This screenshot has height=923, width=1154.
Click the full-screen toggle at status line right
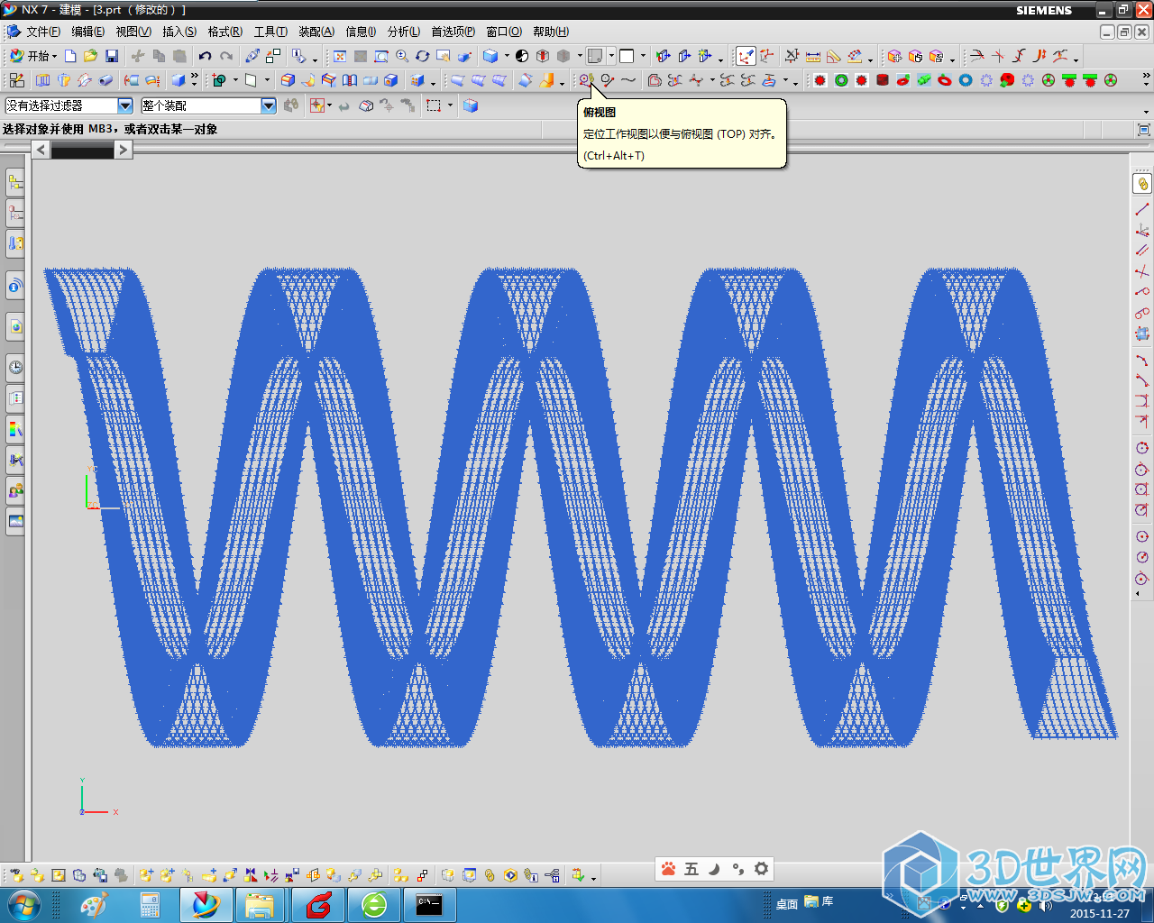[1144, 130]
